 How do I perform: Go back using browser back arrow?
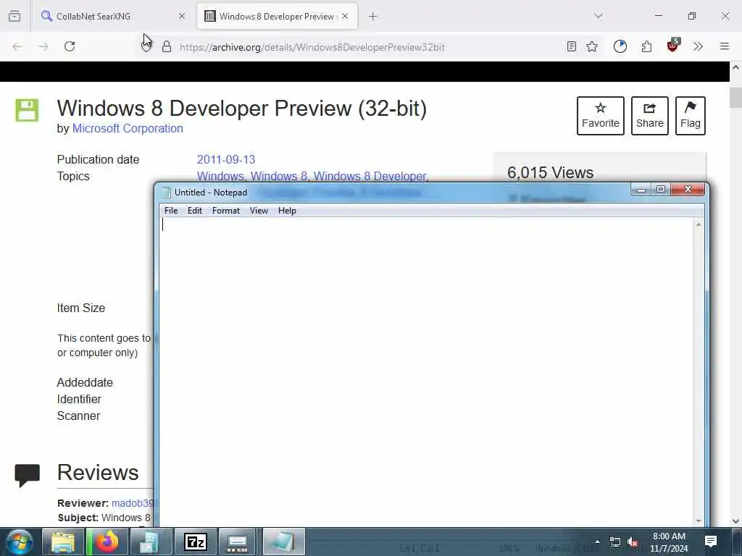(17, 46)
